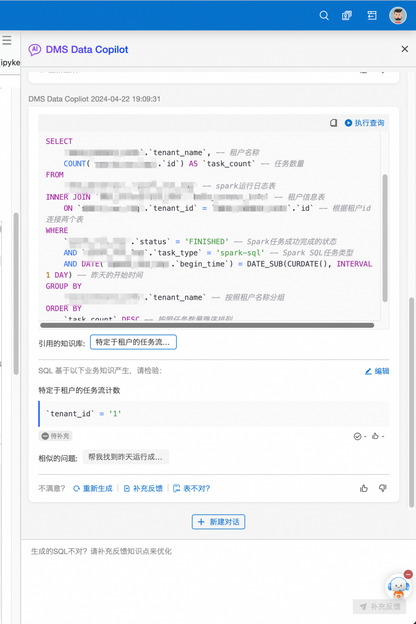
Task: Click the horizontal scrollbar of SQL code
Action: 207,325
